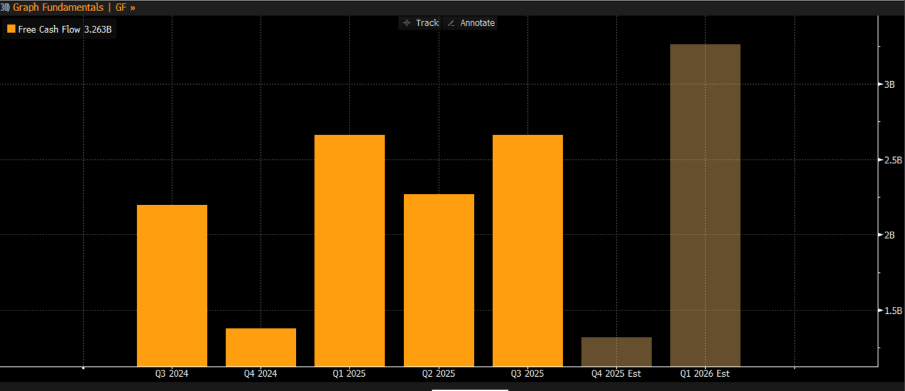Select the Q3 2024 bar
Viewport: 905px width, 391px height.
coord(172,286)
